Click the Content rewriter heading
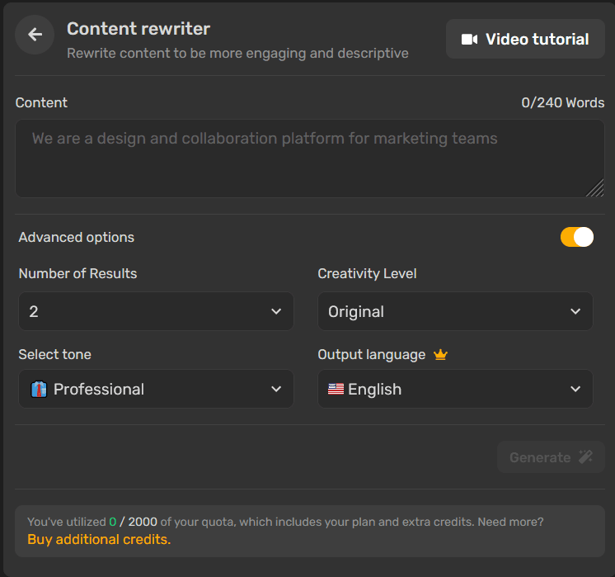The image size is (615, 577). [x=138, y=29]
